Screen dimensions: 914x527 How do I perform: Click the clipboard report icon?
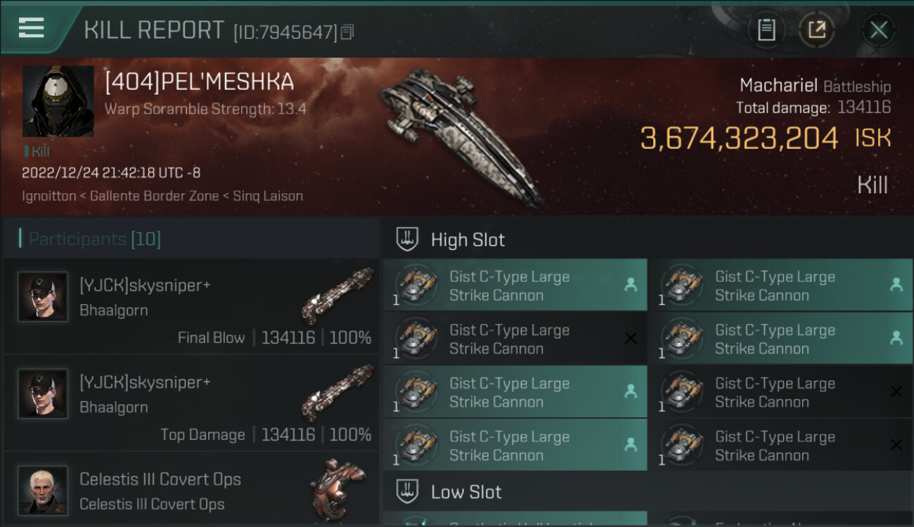766,30
